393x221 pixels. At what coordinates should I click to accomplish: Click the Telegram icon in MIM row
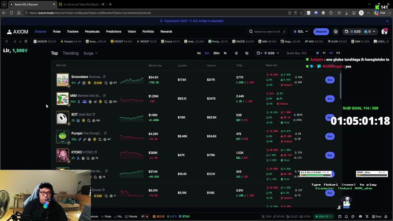point(95,102)
